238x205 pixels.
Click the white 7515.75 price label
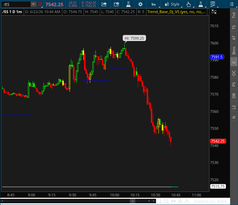point(218,186)
